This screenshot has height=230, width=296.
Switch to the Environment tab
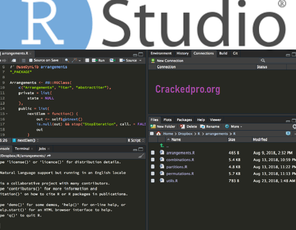[x=161, y=54]
